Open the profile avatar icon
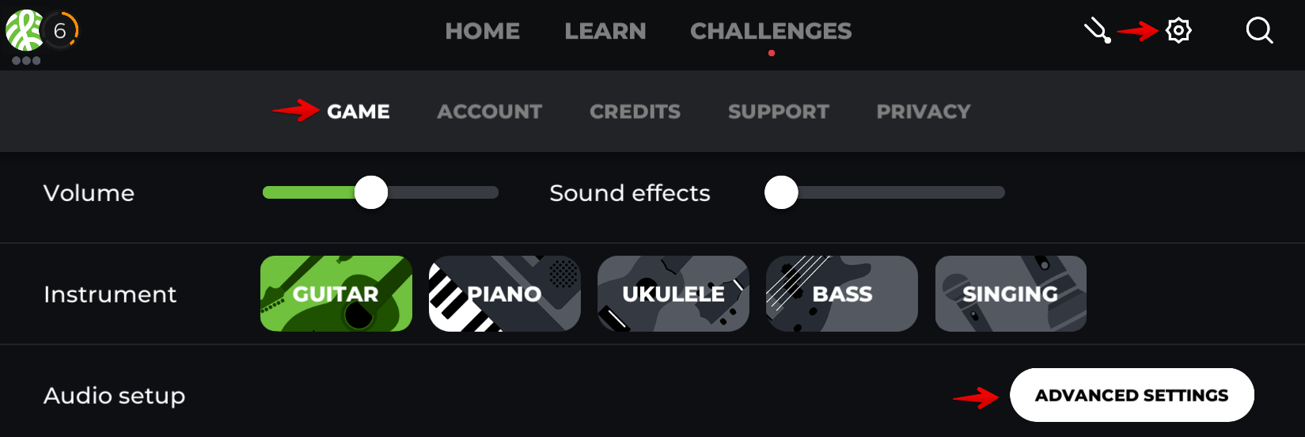Viewport: 1305px width, 437px height. (23, 31)
